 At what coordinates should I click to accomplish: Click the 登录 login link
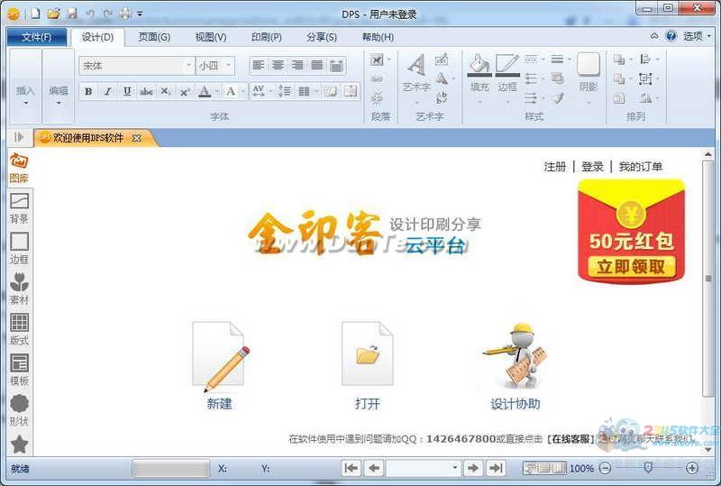click(x=593, y=167)
